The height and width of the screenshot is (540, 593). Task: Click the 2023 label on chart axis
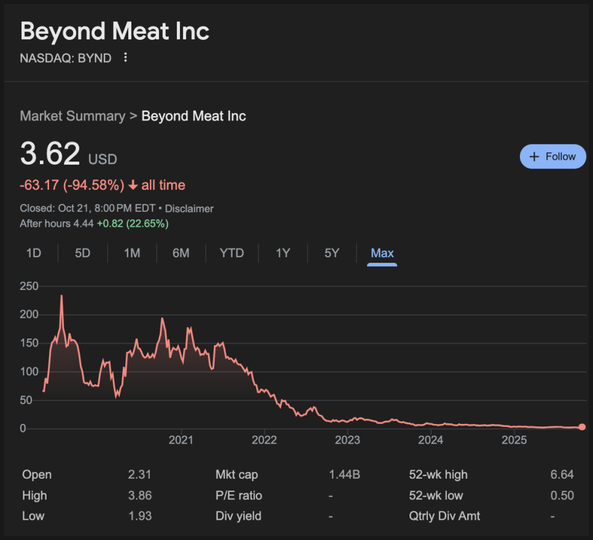pos(347,440)
